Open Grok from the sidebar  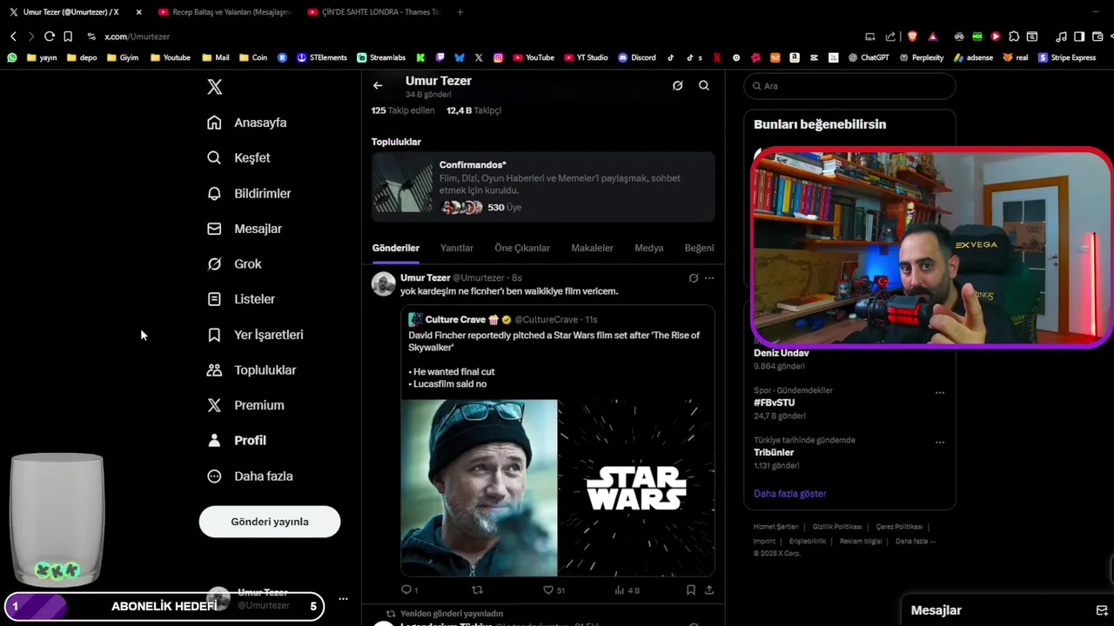click(234, 263)
